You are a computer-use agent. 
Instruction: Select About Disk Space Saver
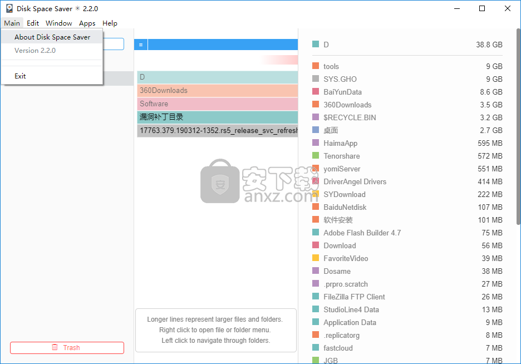click(x=52, y=37)
